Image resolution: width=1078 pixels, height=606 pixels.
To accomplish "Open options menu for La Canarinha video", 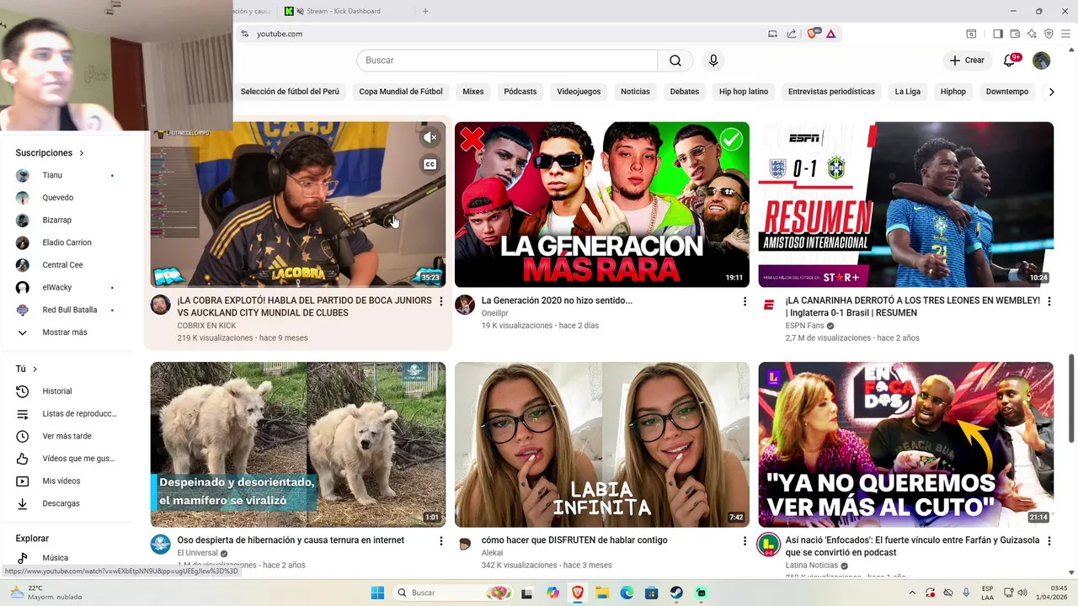I will (1049, 301).
